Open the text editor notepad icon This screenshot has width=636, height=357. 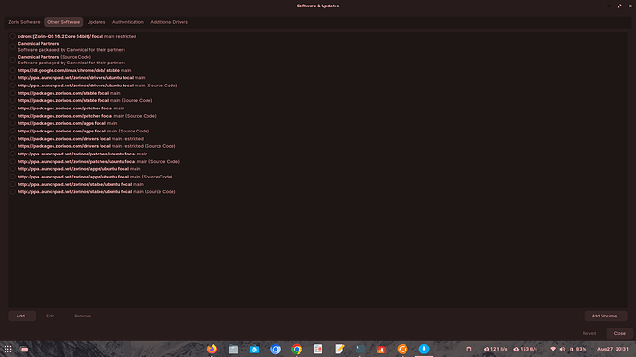point(339,349)
